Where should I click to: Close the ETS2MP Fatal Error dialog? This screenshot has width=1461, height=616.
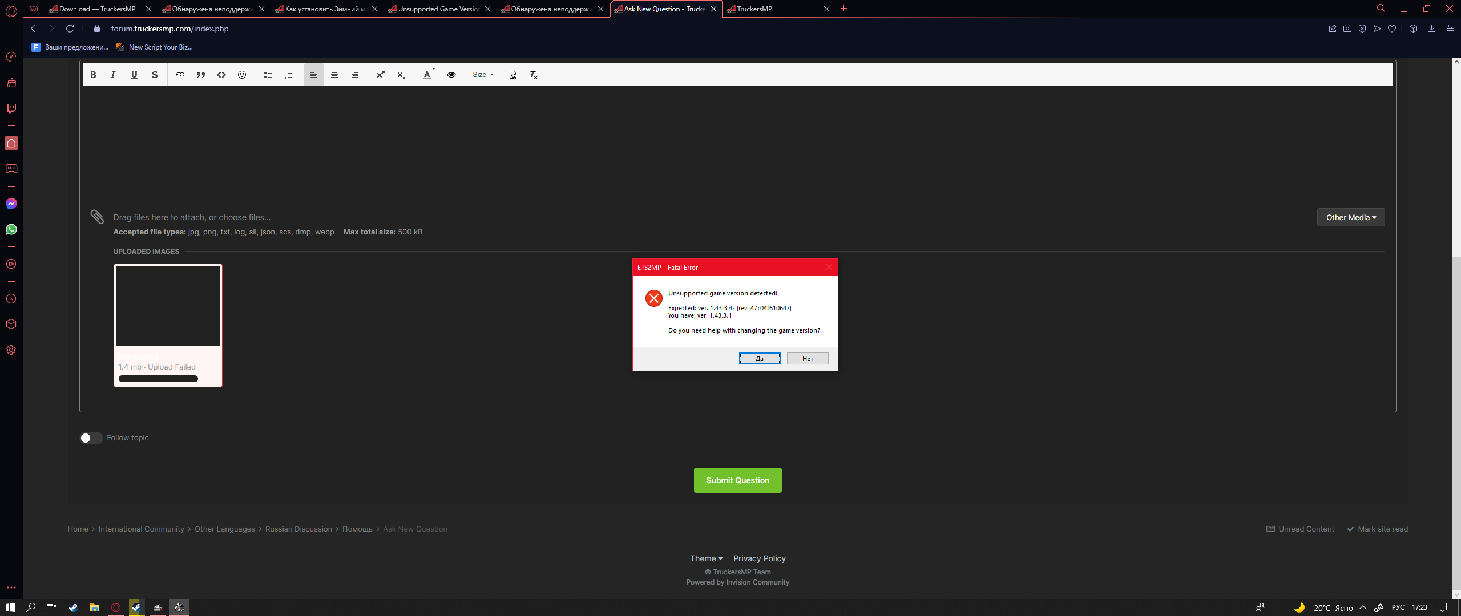click(829, 267)
